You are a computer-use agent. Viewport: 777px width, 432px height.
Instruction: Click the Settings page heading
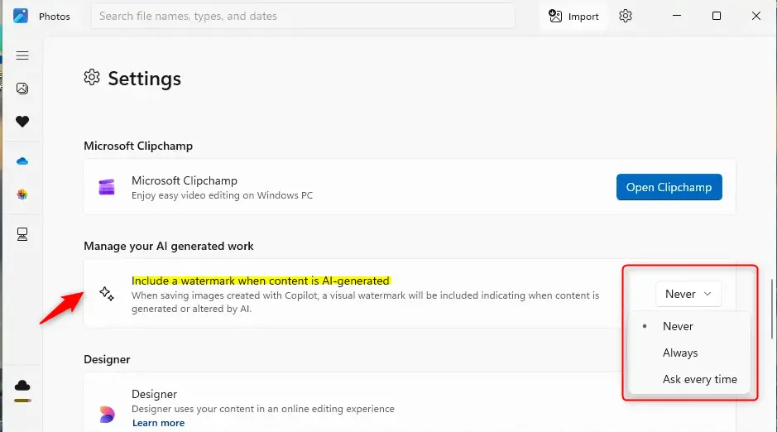[144, 79]
